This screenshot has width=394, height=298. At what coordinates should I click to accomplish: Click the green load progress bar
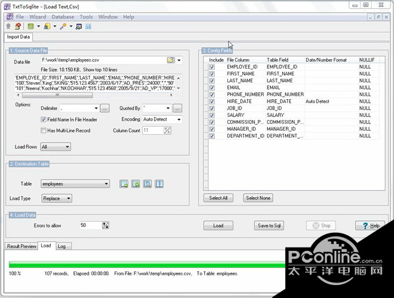tap(147, 265)
